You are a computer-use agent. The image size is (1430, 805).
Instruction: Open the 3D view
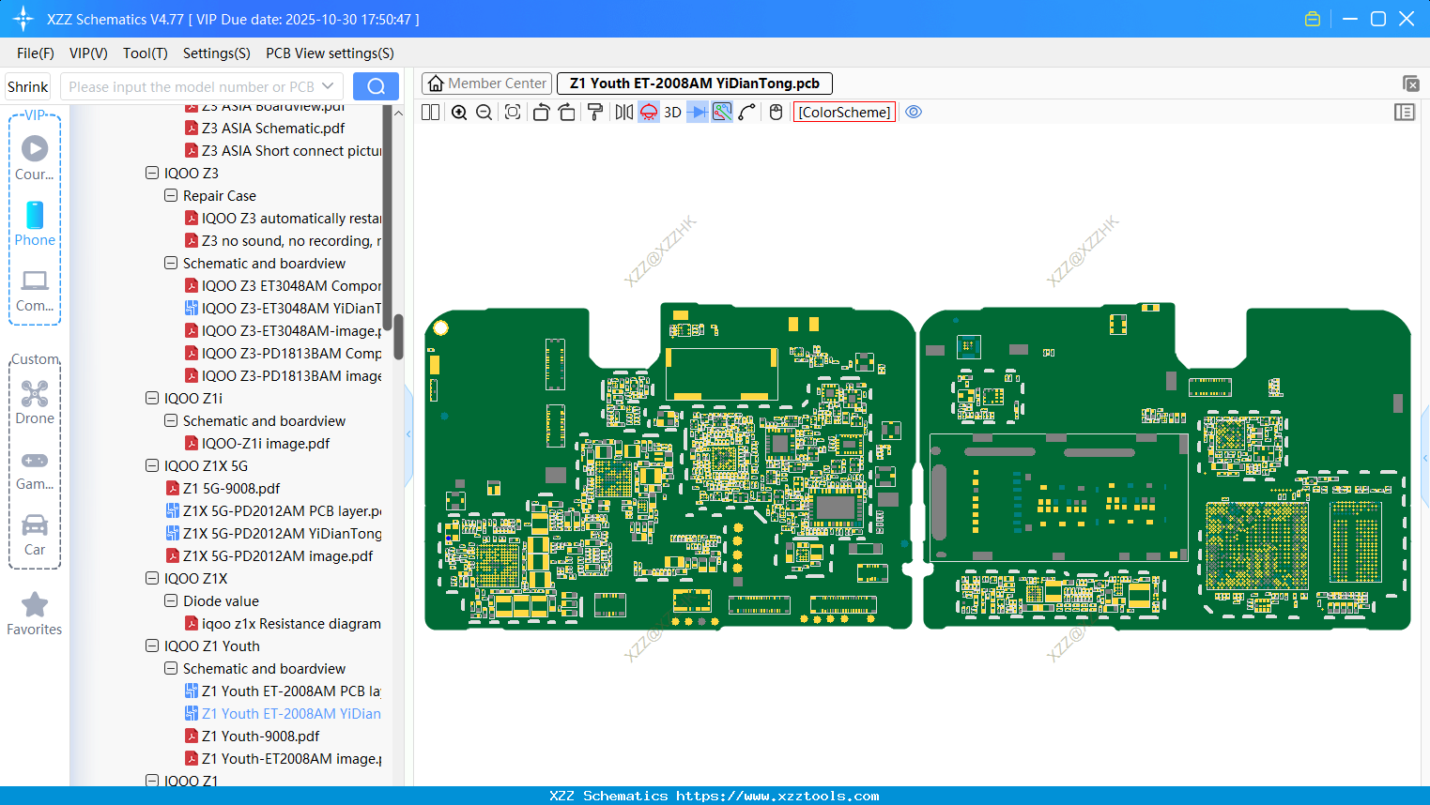coord(672,113)
